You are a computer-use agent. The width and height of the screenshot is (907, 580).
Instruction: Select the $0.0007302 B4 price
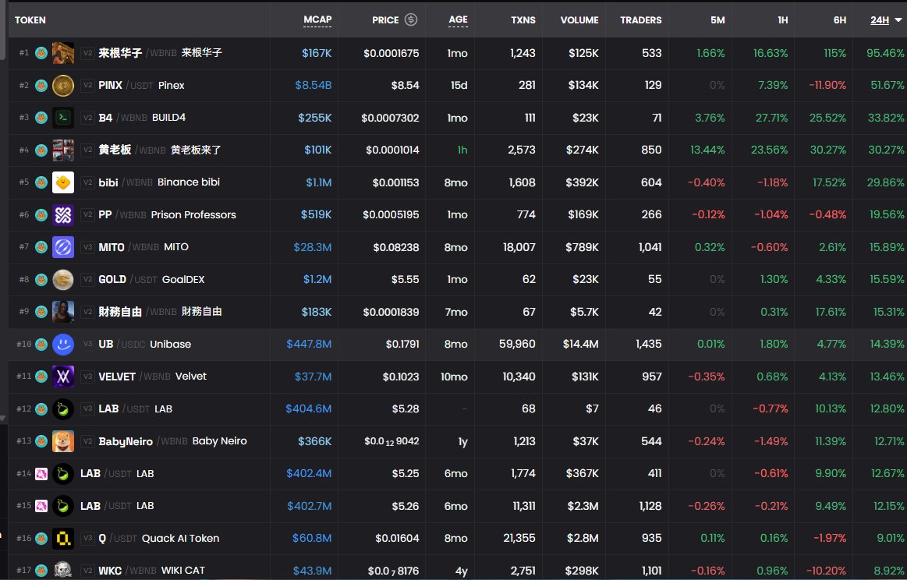390,118
